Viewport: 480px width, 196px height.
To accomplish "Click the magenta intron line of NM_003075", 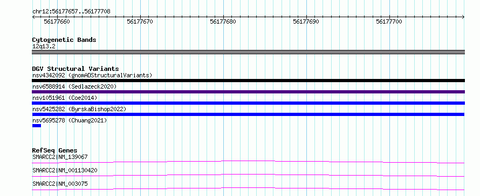I will click(x=248, y=188).
